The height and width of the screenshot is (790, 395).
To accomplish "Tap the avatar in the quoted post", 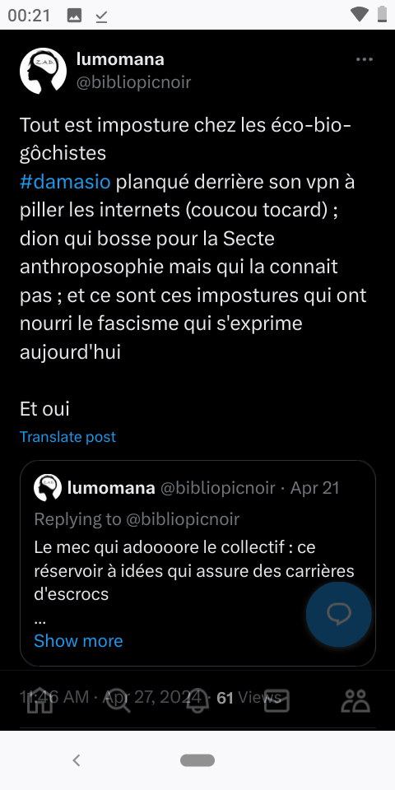I will pyautogui.click(x=48, y=488).
